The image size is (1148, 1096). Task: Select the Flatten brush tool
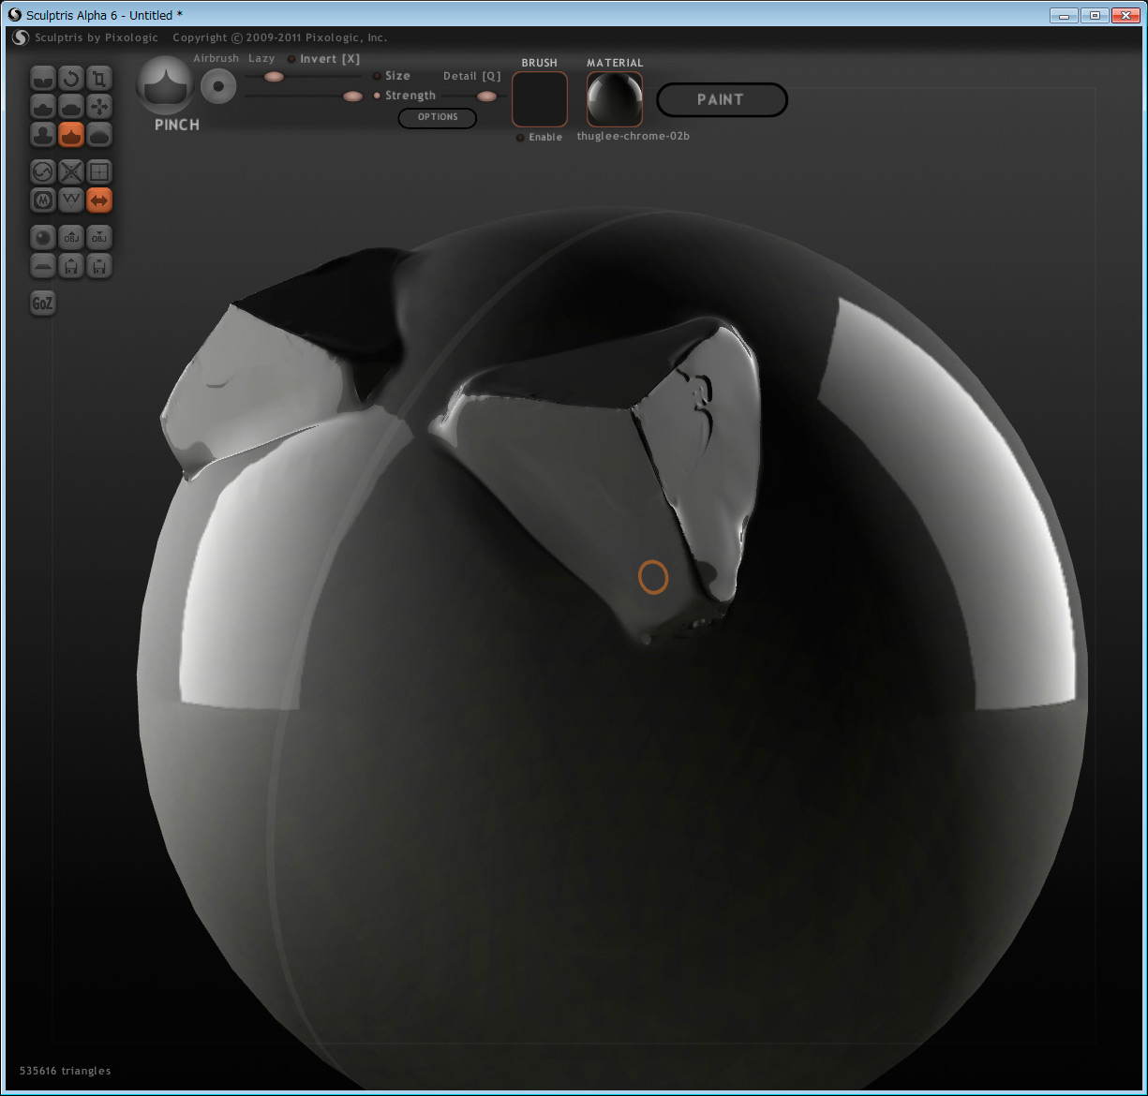tap(71, 106)
